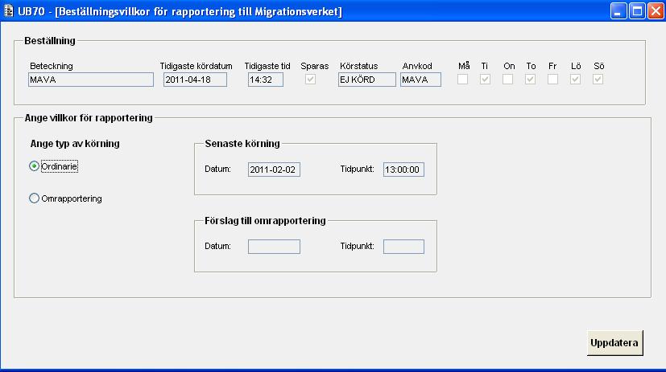Click the 'Ange typ av körning' heading

click(x=75, y=144)
